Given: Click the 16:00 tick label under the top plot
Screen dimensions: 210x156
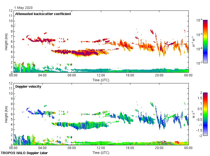Looking at the screenshot, I should tap(130, 76).
